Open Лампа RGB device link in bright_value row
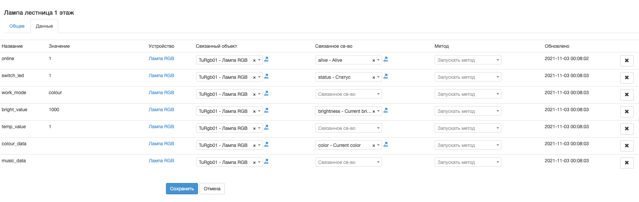Screen dimensions: 639x202 [x=161, y=110]
